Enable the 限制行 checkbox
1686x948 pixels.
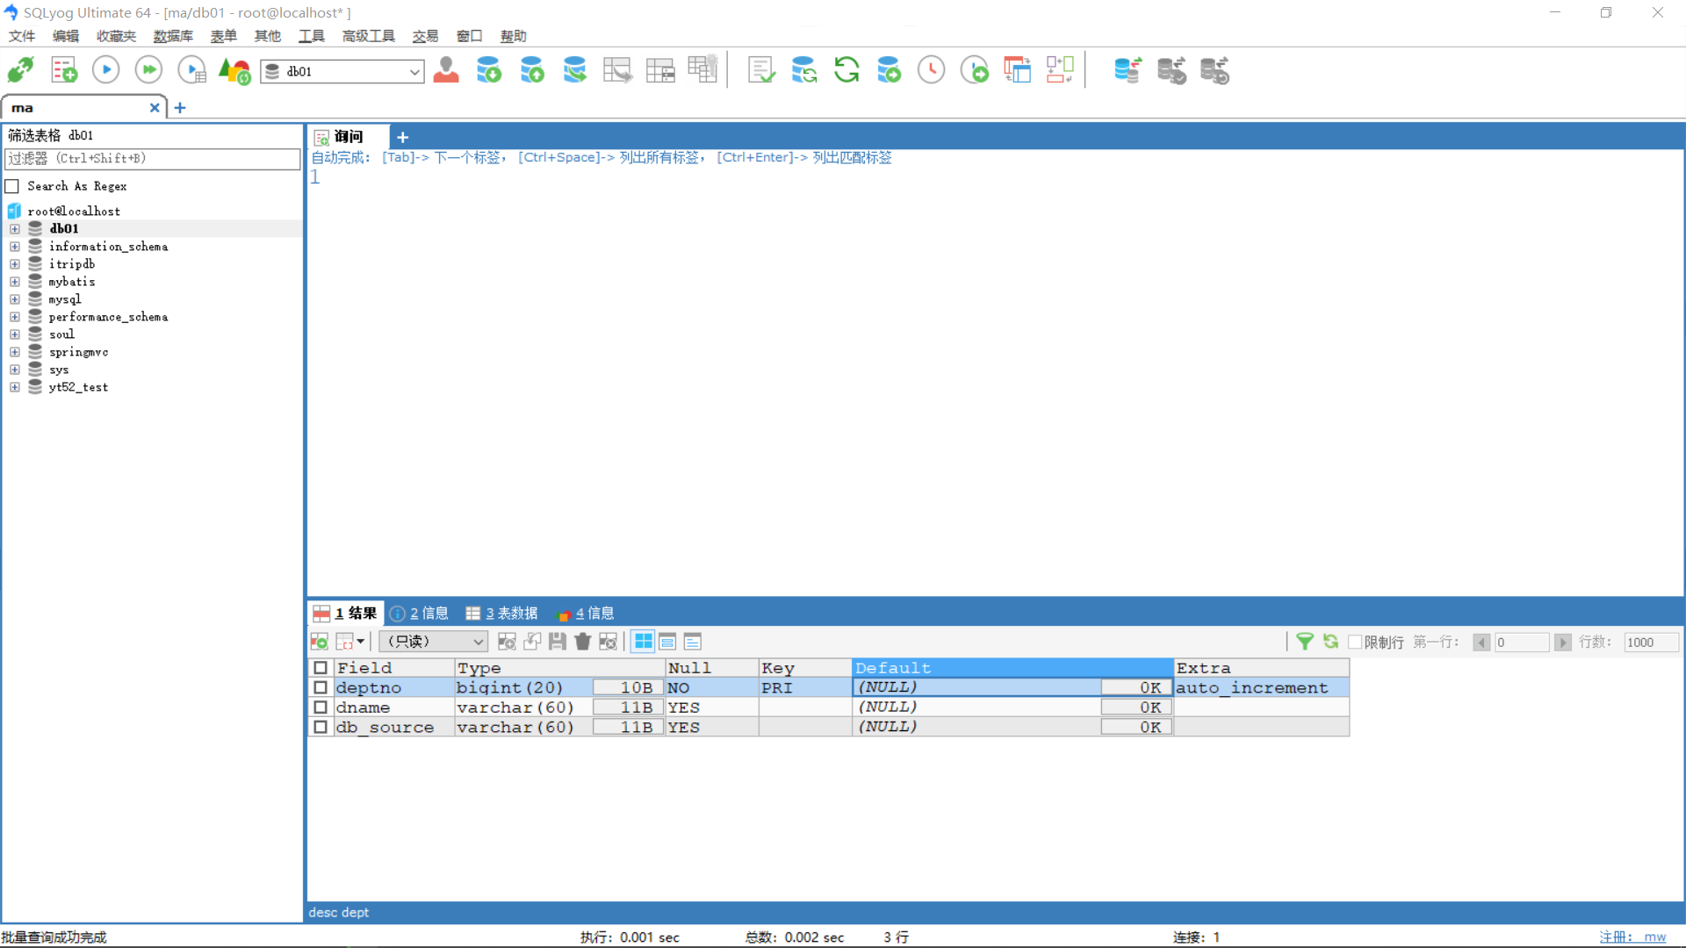coord(1355,642)
